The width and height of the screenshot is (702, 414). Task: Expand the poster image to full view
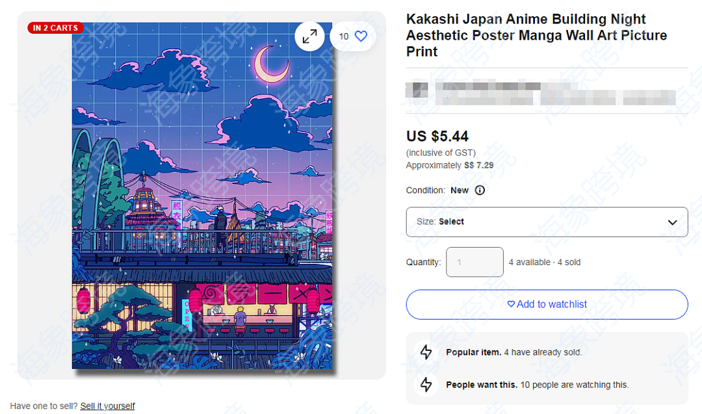tap(309, 36)
